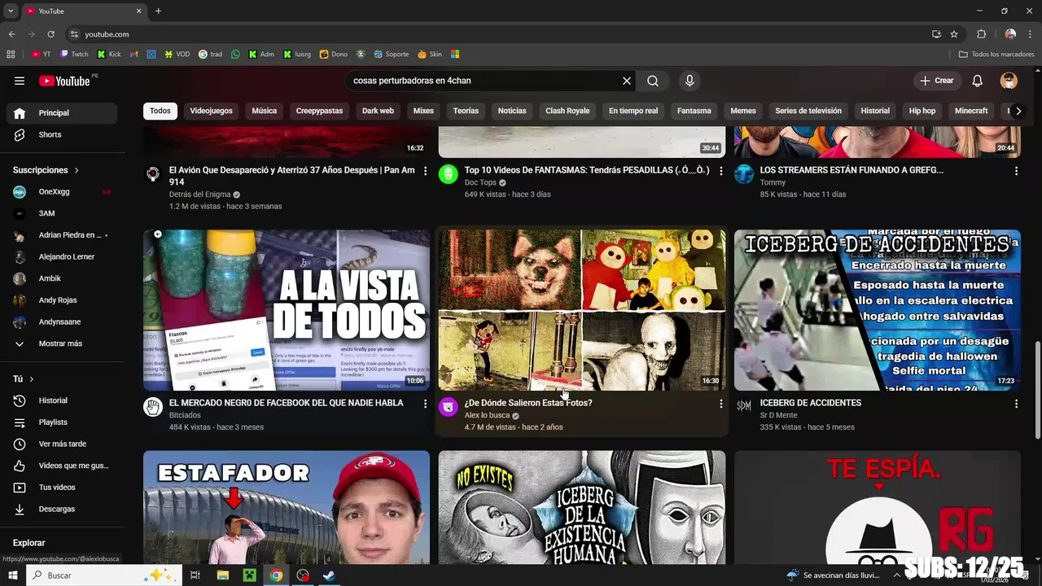Clear the search text with the X
This screenshot has height=586, width=1042.
tap(627, 81)
